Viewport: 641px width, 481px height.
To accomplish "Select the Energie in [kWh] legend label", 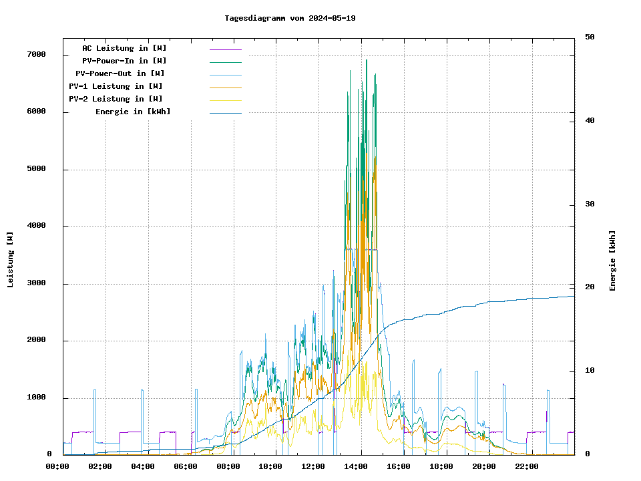I will click(x=133, y=112).
